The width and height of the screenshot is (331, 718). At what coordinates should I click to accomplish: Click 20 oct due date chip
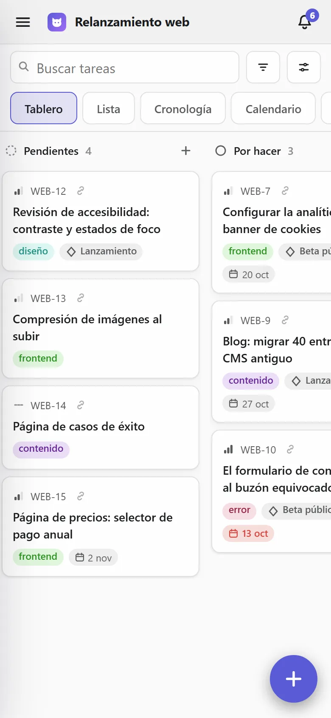tap(249, 274)
